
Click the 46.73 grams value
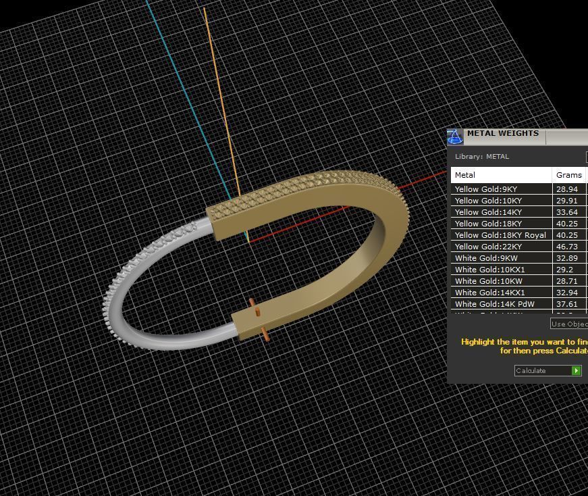(566, 247)
